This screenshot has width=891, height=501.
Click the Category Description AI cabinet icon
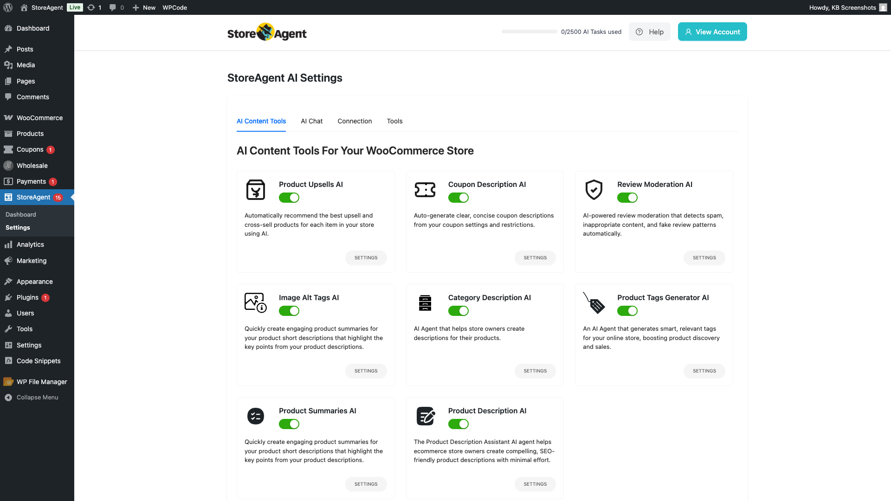(425, 303)
